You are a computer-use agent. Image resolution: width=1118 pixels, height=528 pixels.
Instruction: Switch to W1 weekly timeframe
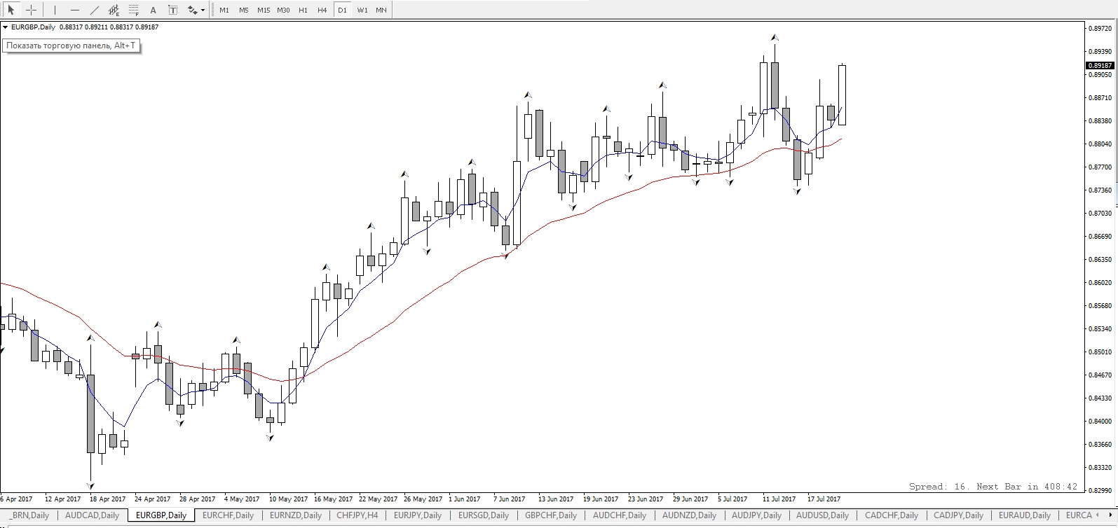pos(362,10)
